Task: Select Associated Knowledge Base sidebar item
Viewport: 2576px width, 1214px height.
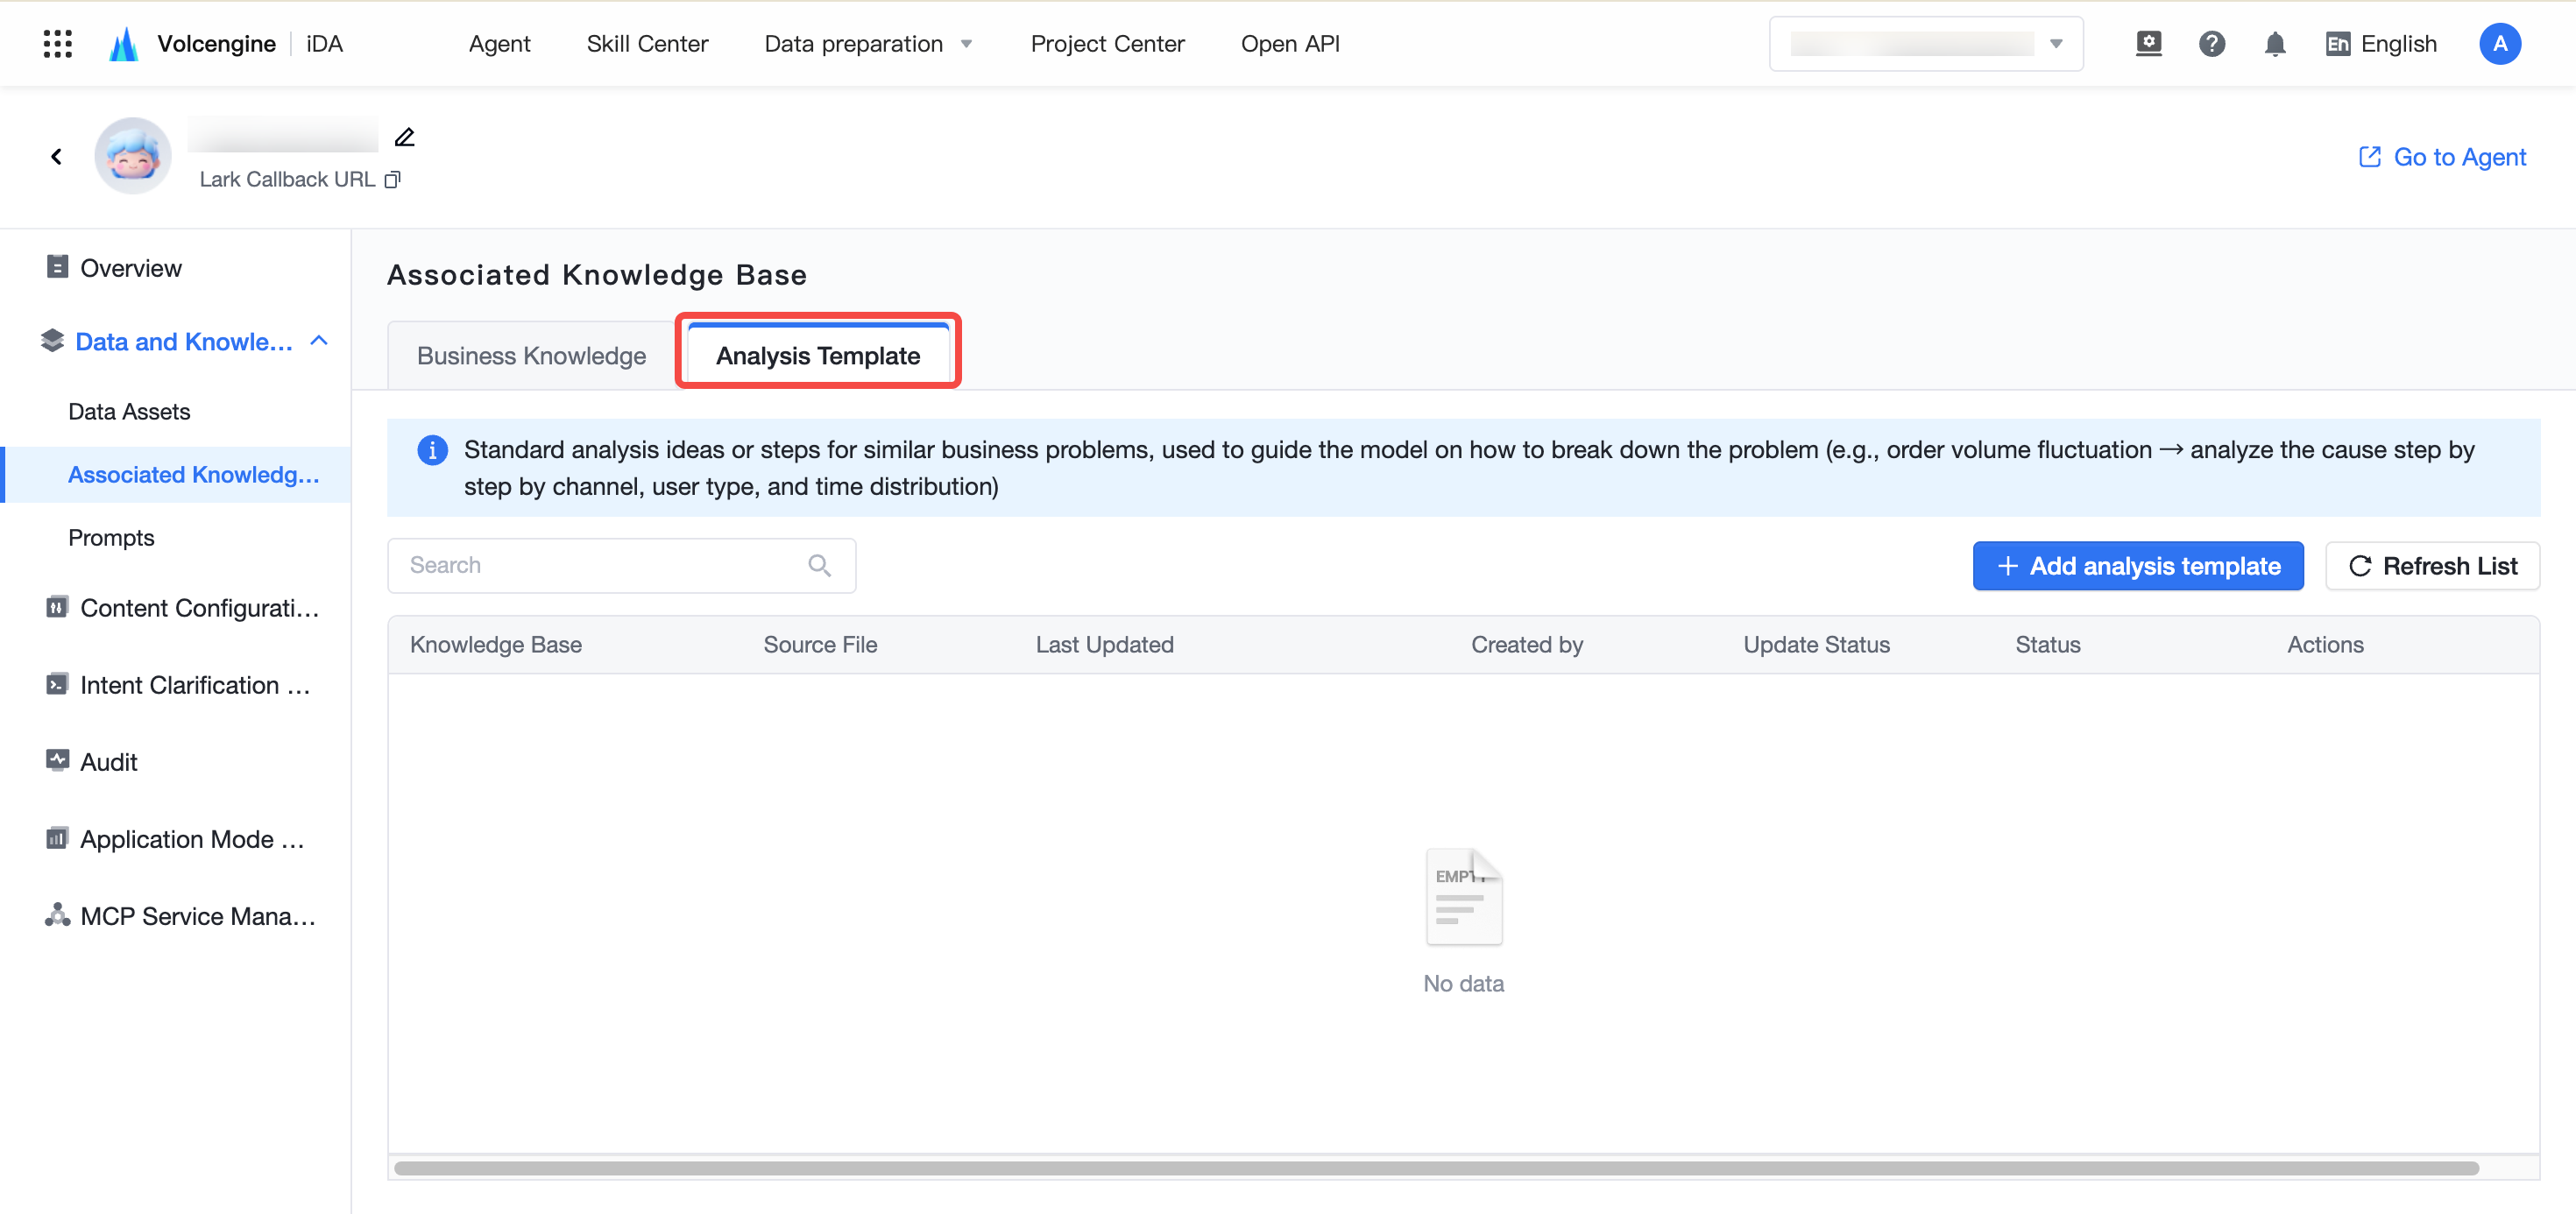Action: pos(176,475)
